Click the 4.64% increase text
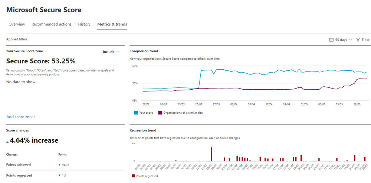Image resolution: width=371 pixels, height=183 pixels. pyautogui.click(x=34, y=140)
